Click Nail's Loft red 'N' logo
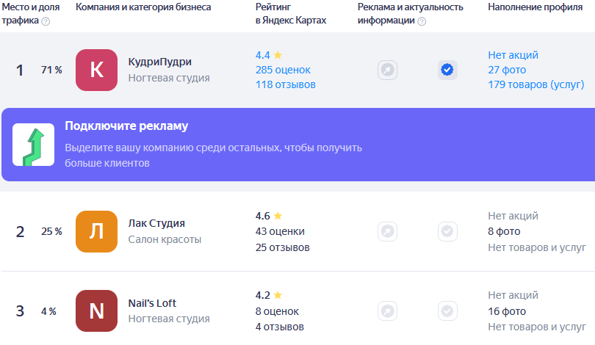The width and height of the screenshot is (595, 345). pos(96,310)
